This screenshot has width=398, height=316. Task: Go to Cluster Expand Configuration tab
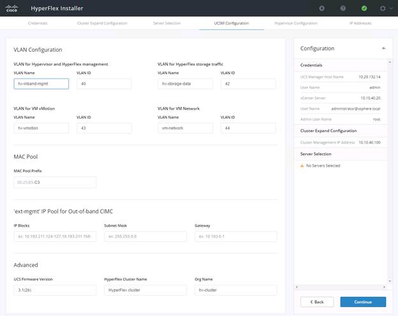(102, 23)
